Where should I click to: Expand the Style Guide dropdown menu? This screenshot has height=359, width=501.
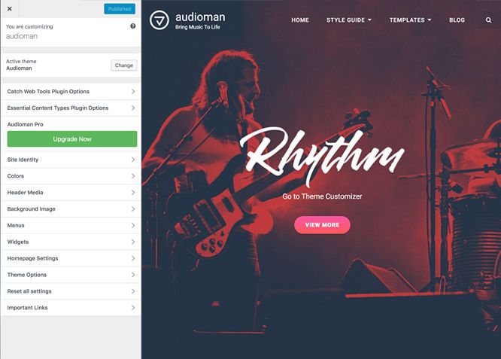click(349, 20)
